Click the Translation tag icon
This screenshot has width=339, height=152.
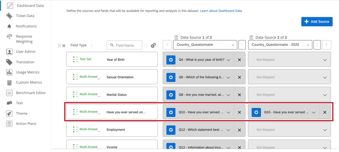click(9, 62)
